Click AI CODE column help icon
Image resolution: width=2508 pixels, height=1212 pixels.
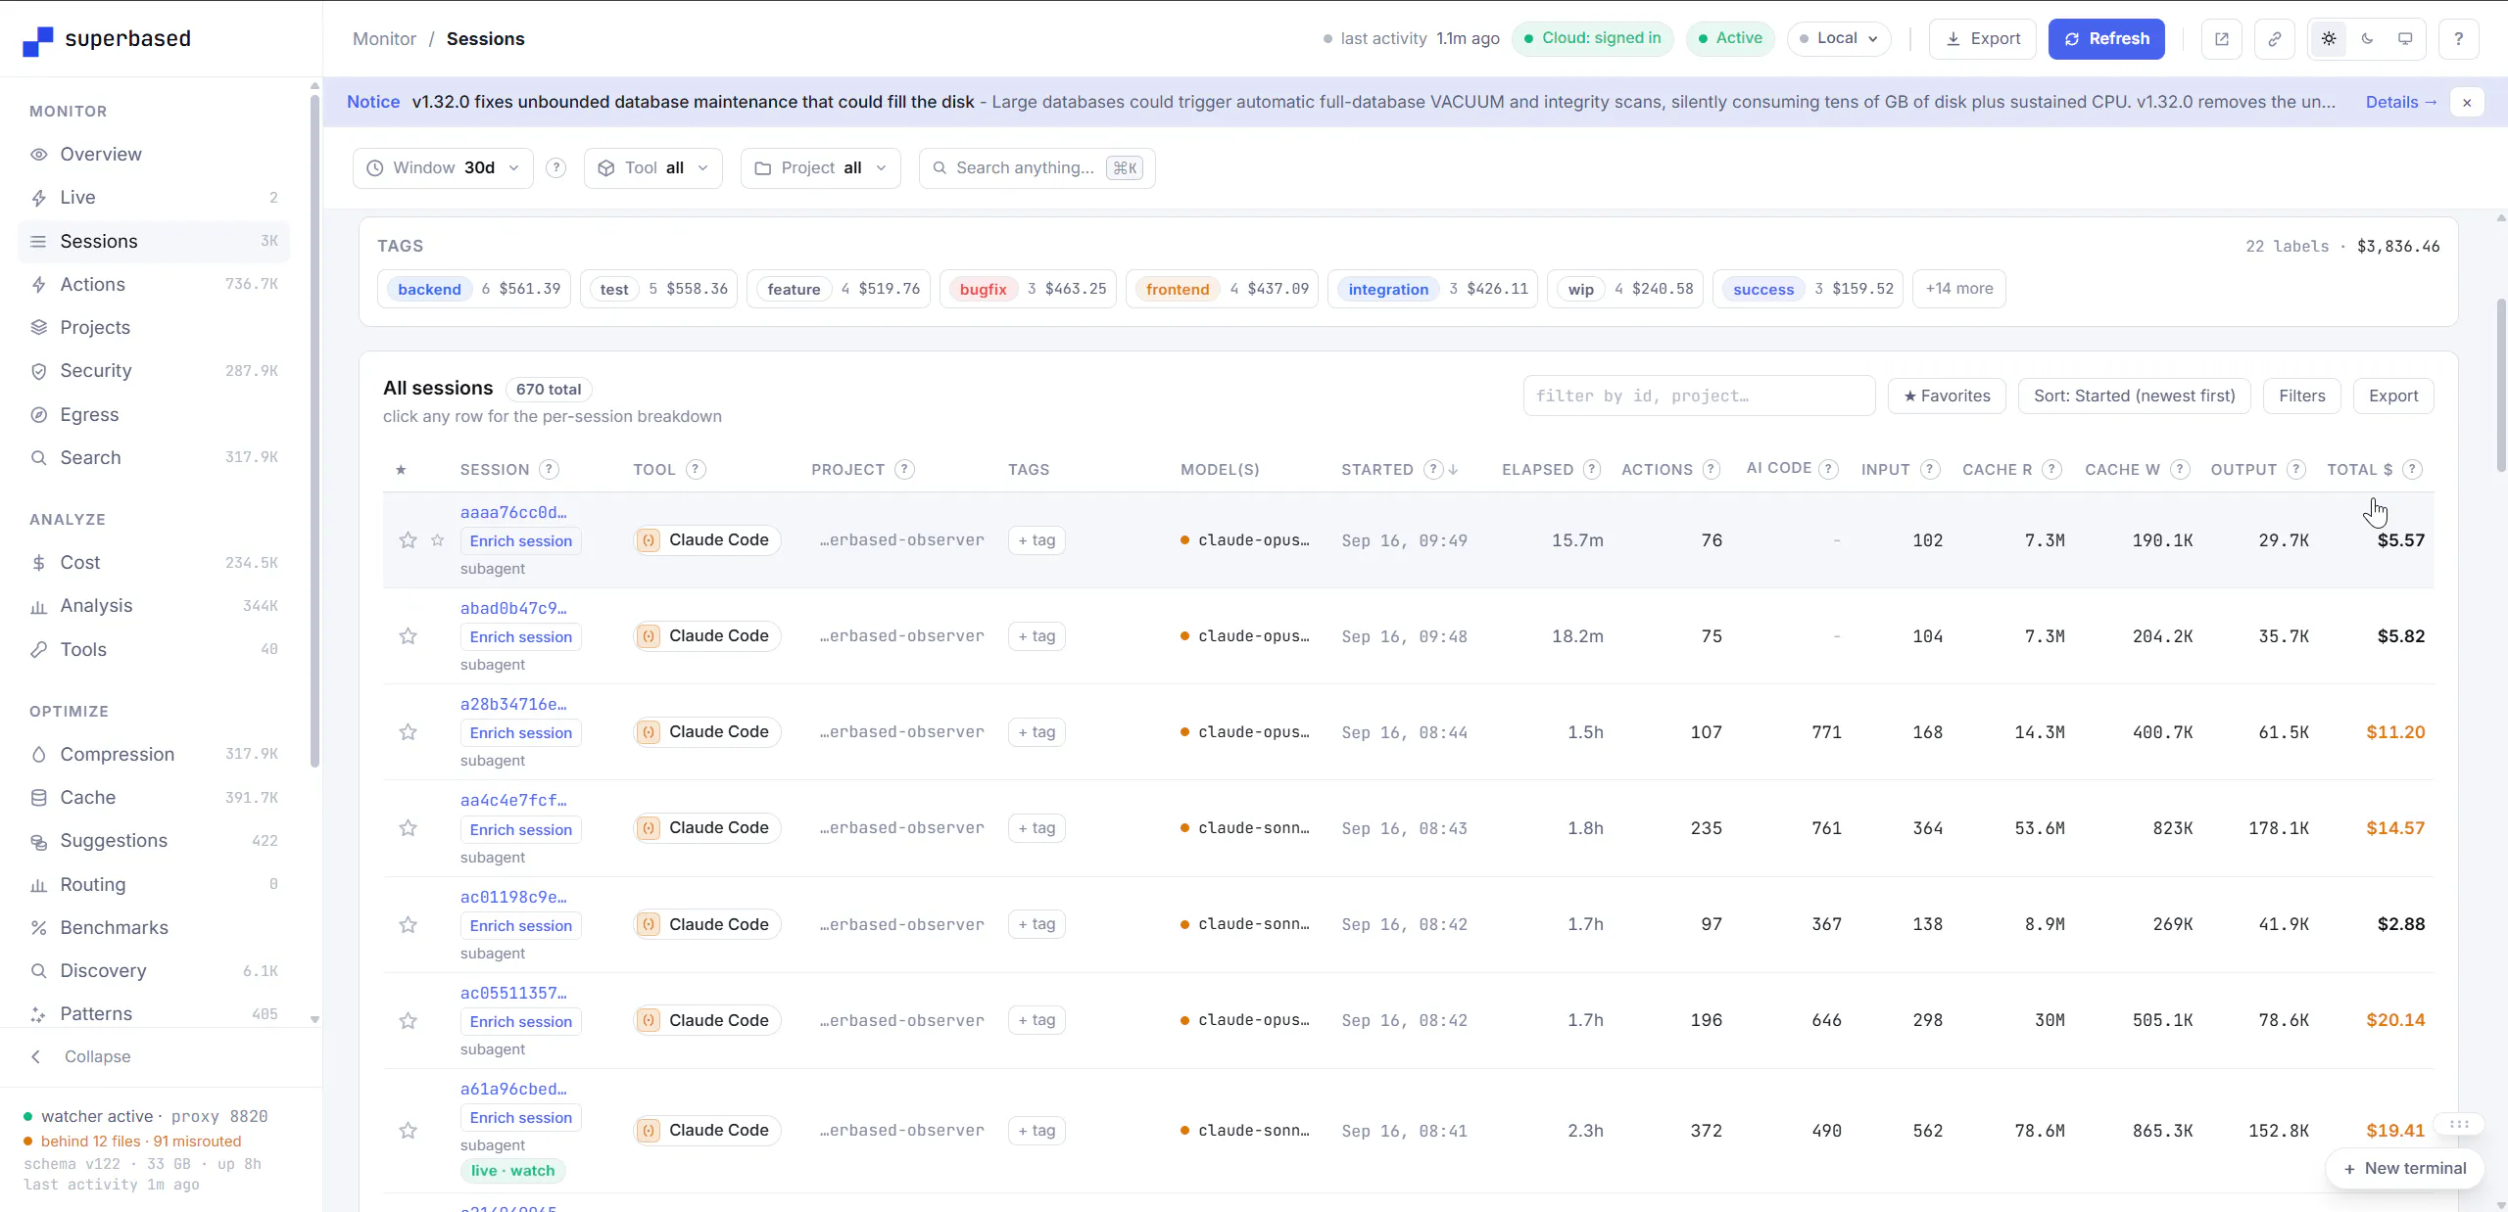click(x=1828, y=469)
